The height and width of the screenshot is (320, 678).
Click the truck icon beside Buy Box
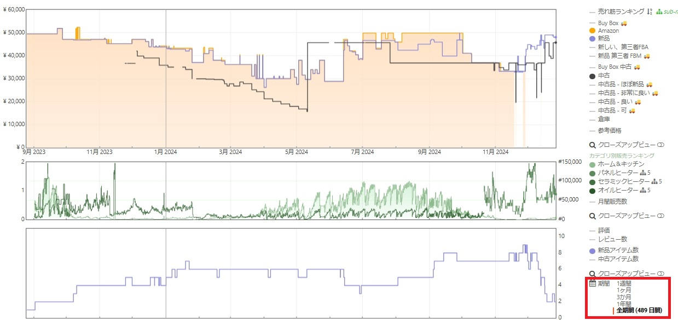624,23
